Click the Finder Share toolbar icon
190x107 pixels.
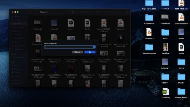tap(105, 12)
